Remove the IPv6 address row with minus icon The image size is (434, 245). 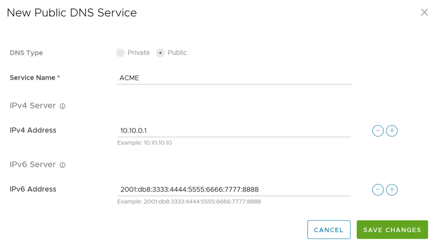pyautogui.click(x=378, y=190)
